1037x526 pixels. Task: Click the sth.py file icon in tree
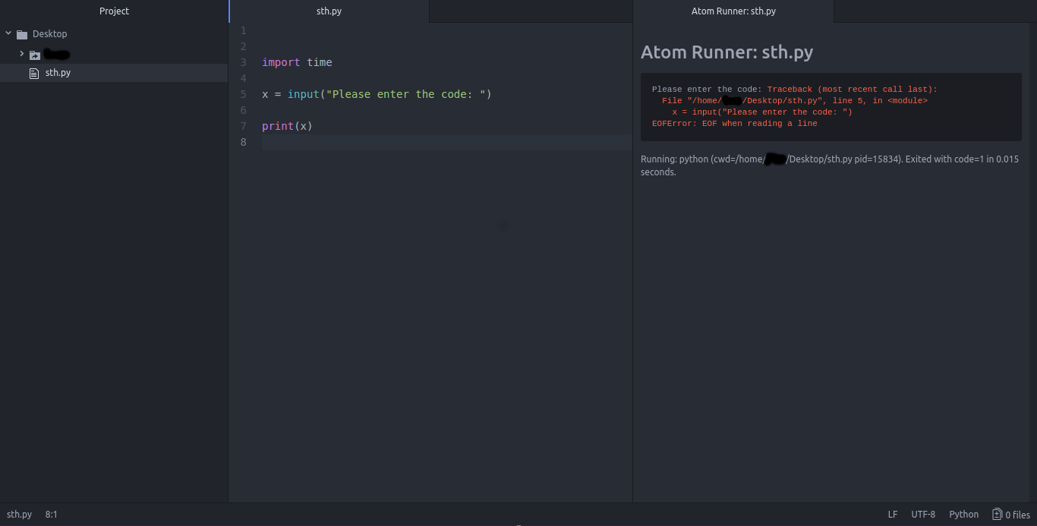[x=33, y=73]
